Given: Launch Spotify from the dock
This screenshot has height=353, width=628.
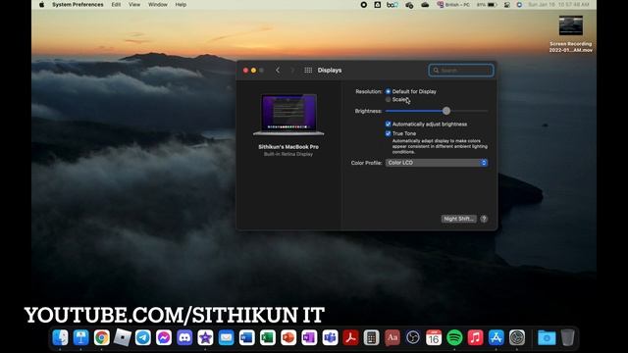Looking at the screenshot, I should pos(454,337).
